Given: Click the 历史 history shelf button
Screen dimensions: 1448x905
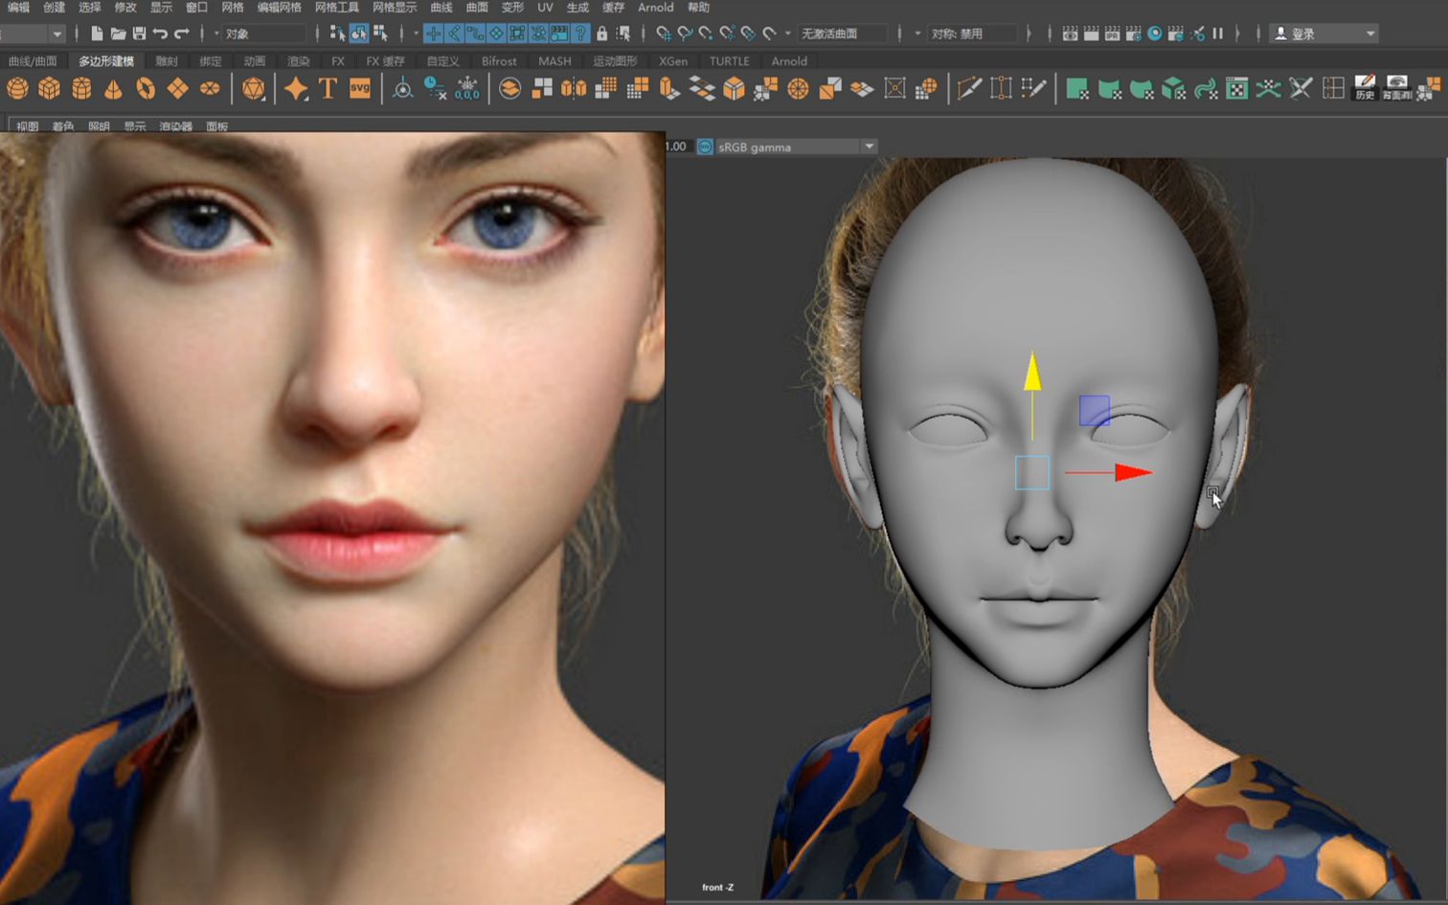Looking at the screenshot, I should pos(1365,89).
